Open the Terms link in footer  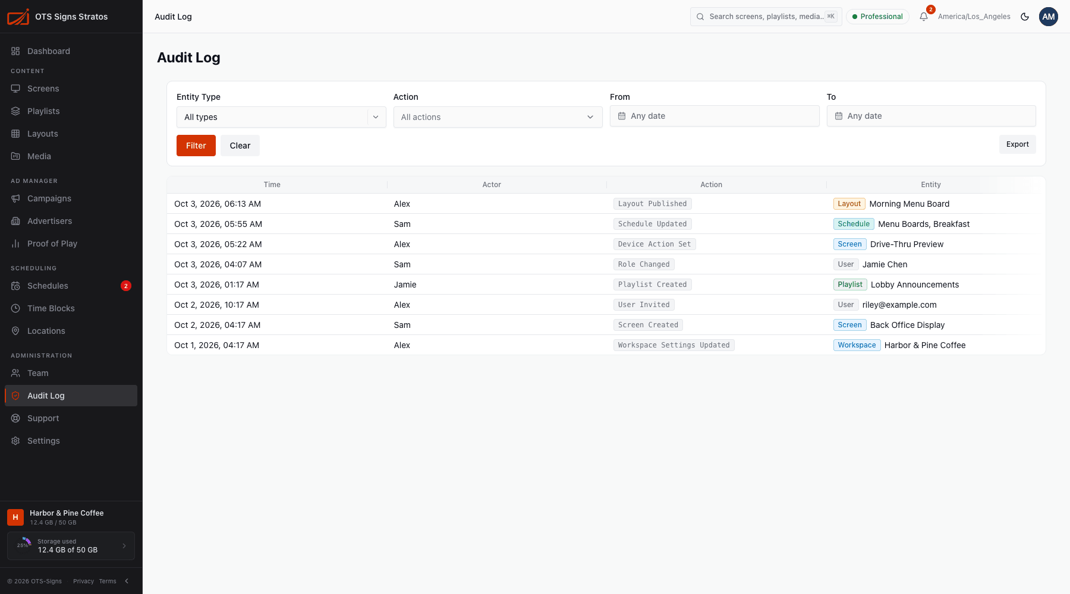pos(108,581)
